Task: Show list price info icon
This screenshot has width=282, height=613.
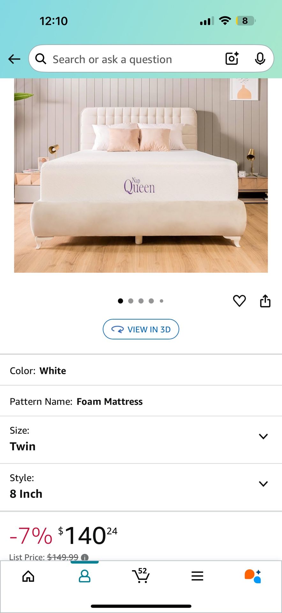Action: tap(85, 557)
